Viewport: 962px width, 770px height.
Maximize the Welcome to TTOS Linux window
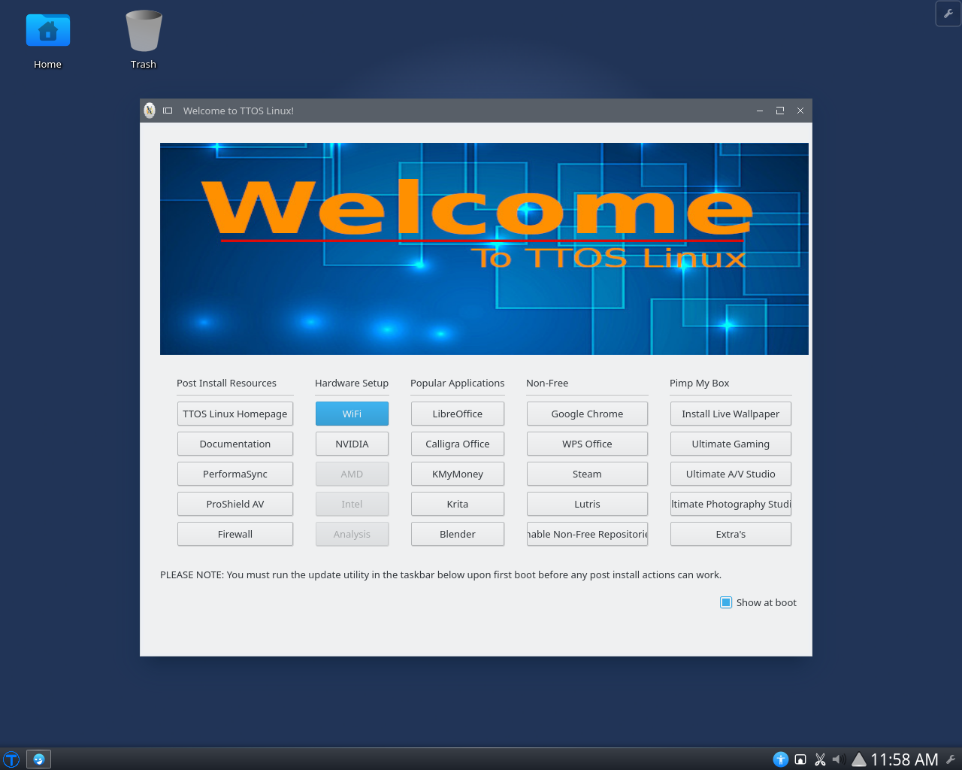pyautogui.click(x=780, y=111)
